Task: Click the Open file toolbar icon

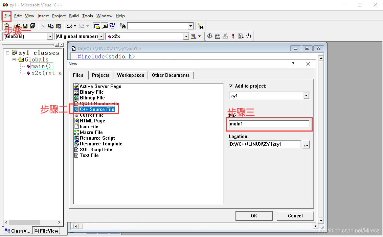Action: coord(17,26)
